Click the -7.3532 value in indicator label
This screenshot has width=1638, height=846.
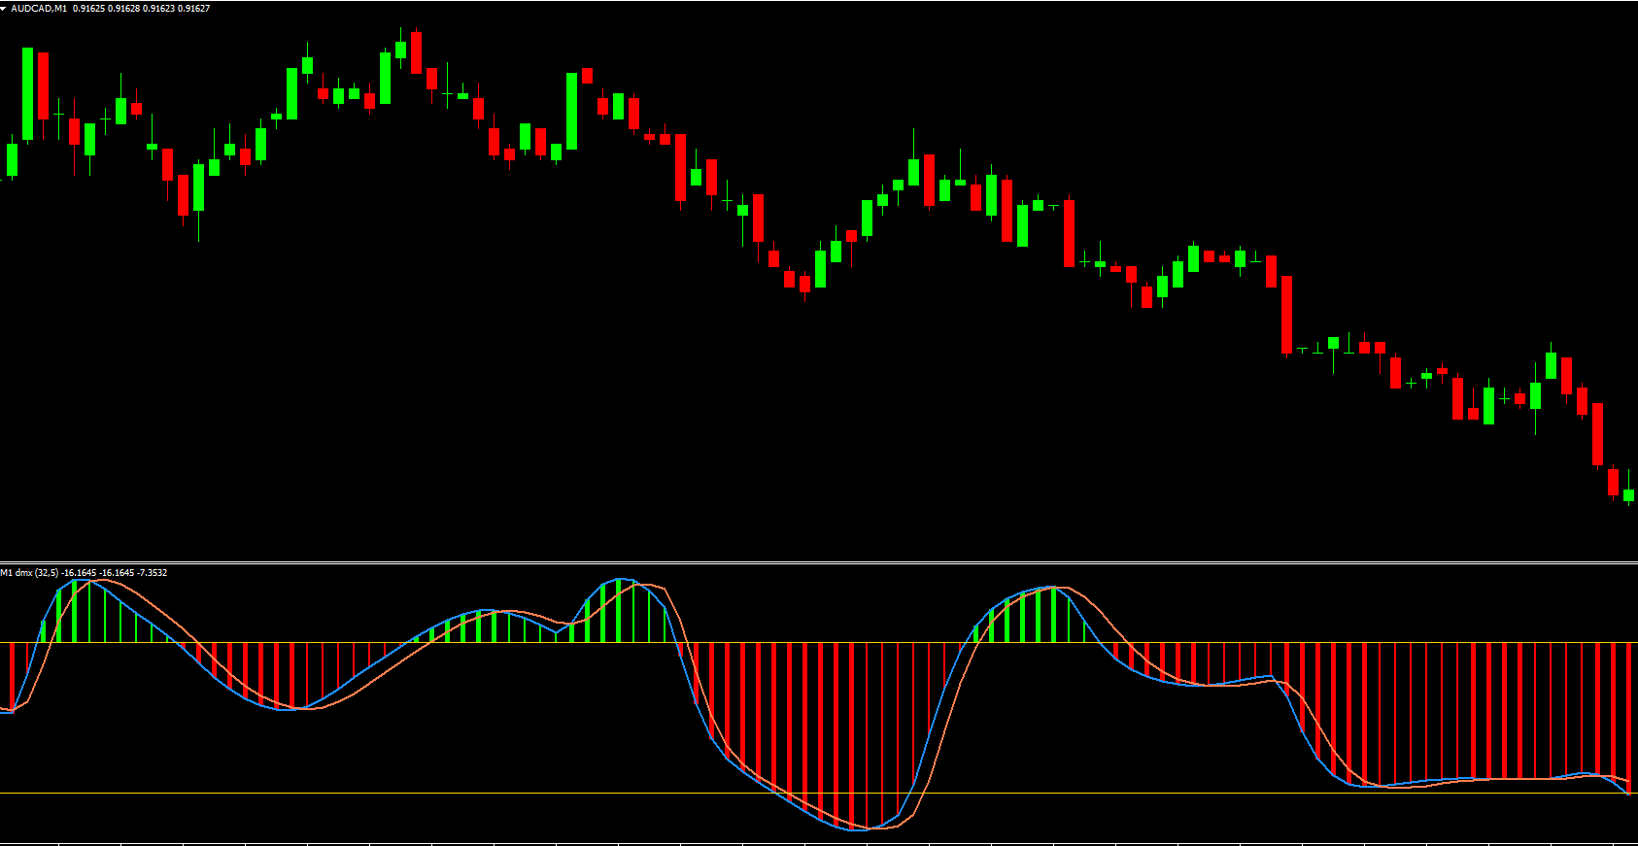click(153, 573)
